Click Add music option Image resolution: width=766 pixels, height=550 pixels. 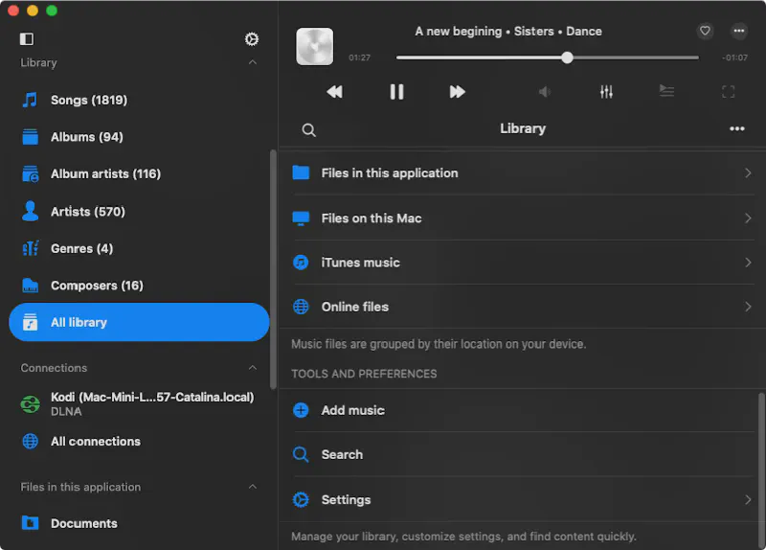(x=352, y=410)
